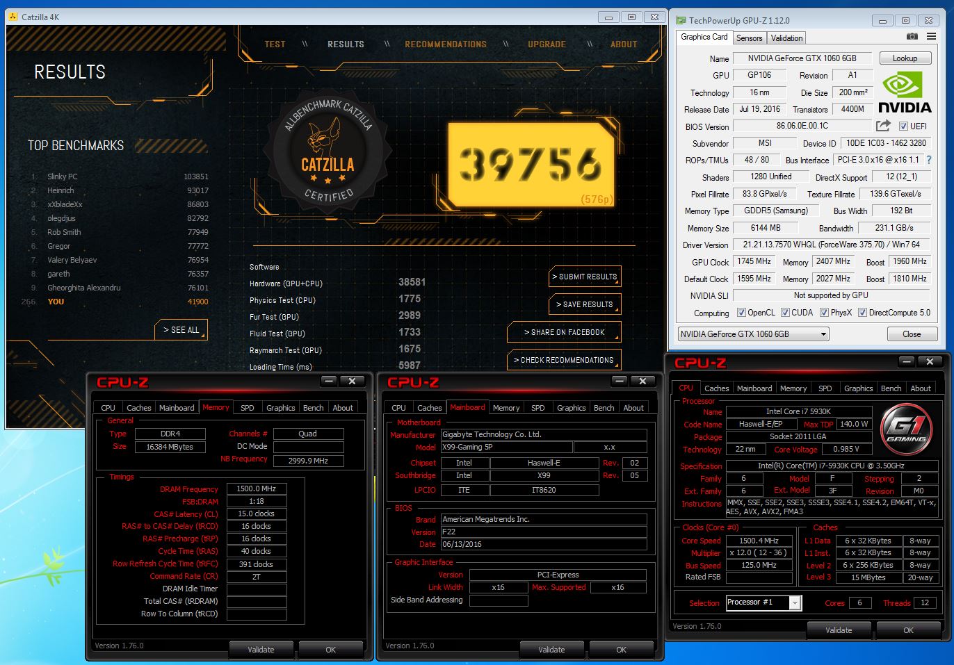954x665 pixels.
Task: Toggle the OpenCL checkbox
Action: [741, 313]
